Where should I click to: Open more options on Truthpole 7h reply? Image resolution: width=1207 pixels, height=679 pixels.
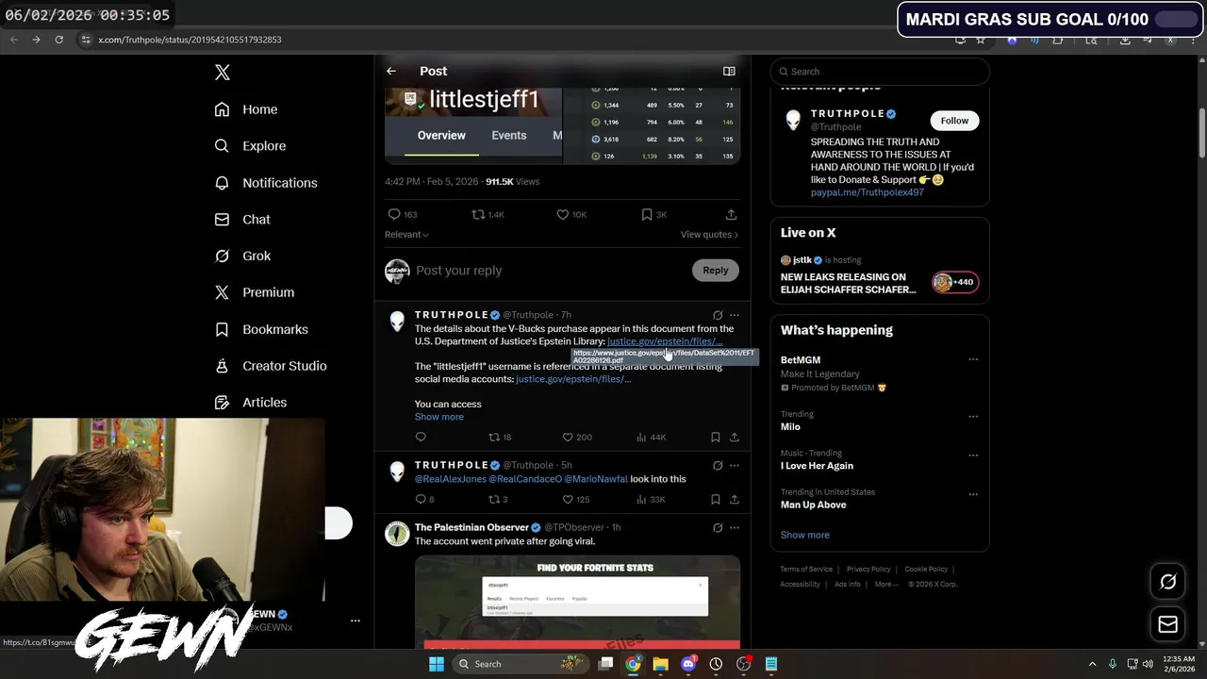pyautogui.click(x=735, y=315)
